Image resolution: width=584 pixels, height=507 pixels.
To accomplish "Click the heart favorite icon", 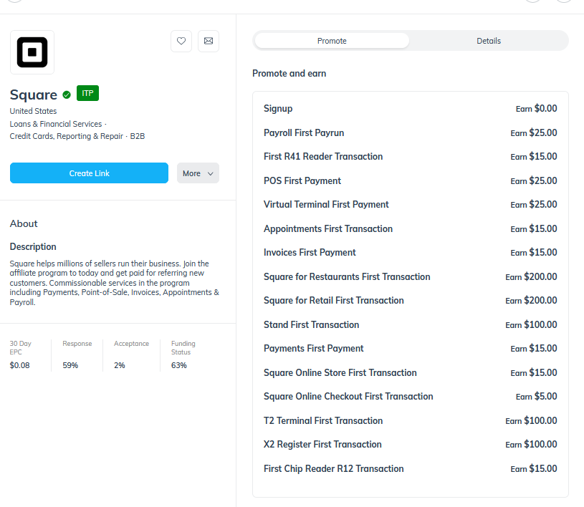I will tap(181, 42).
